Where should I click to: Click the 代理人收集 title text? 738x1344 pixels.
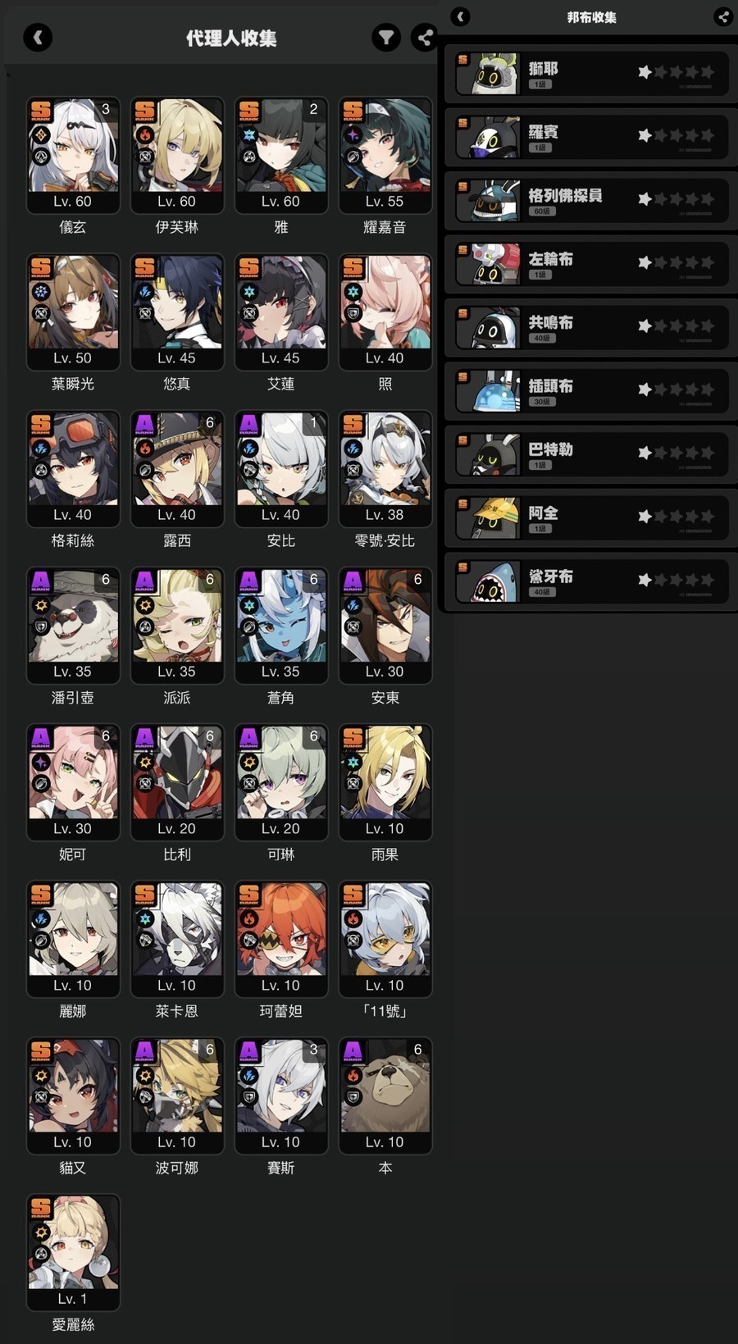pos(231,38)
